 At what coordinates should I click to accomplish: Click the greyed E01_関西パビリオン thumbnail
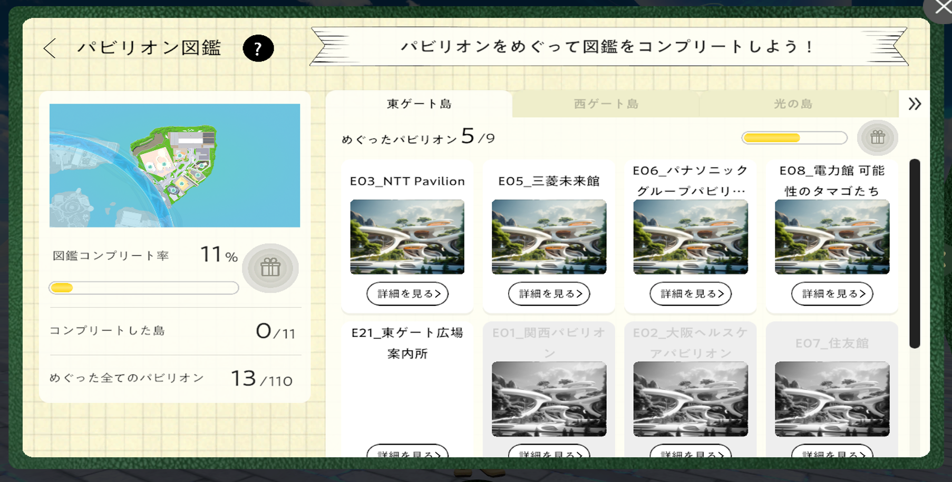[549, 399]
